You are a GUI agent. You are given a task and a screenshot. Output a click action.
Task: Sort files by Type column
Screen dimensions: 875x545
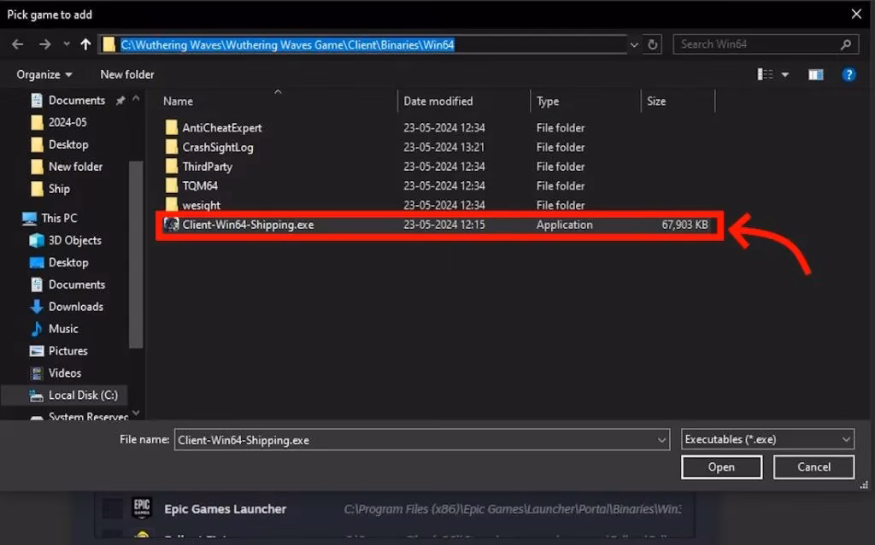tap(548, 101)
